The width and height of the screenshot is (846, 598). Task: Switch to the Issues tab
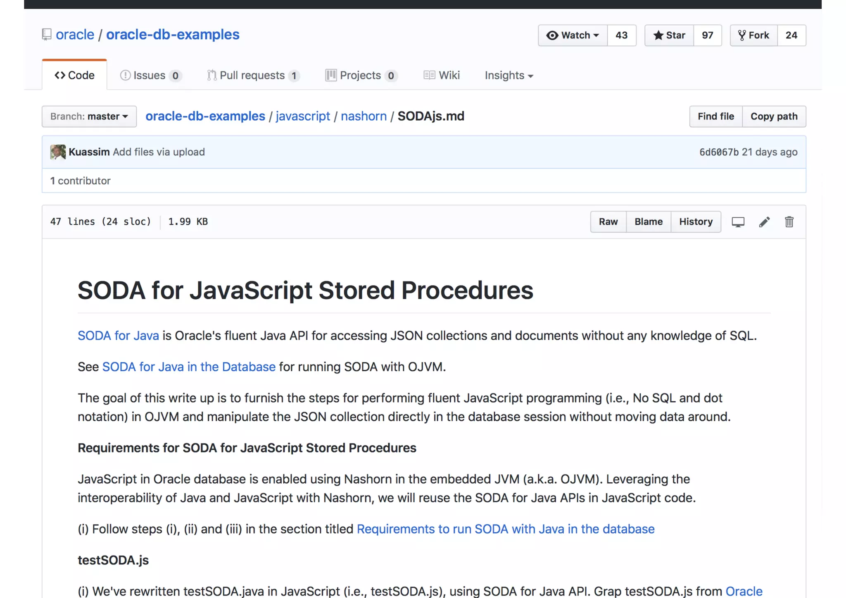click(x=150, y=75)
